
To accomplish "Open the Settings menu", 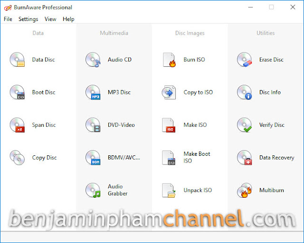I will tap(28, 19).
